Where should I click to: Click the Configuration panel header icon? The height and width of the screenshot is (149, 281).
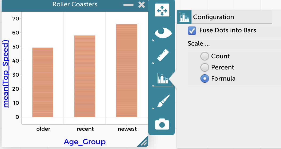pos(184,17)
